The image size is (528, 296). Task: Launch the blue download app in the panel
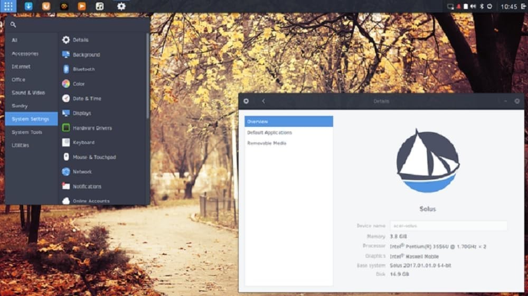[29, 6]
